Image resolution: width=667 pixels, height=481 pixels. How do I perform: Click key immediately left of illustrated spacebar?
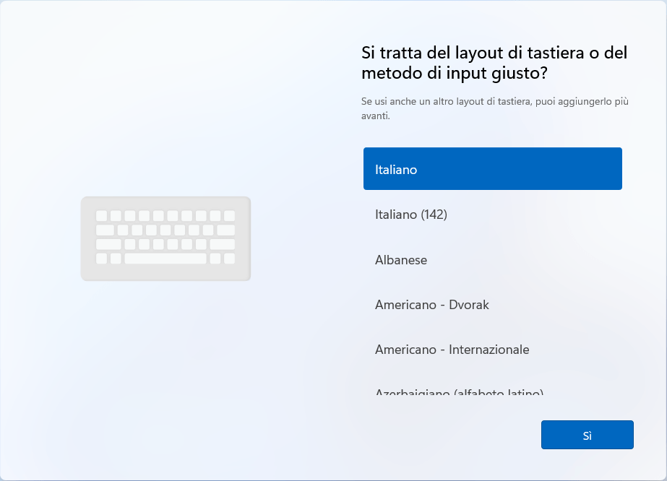click(116, 259)
